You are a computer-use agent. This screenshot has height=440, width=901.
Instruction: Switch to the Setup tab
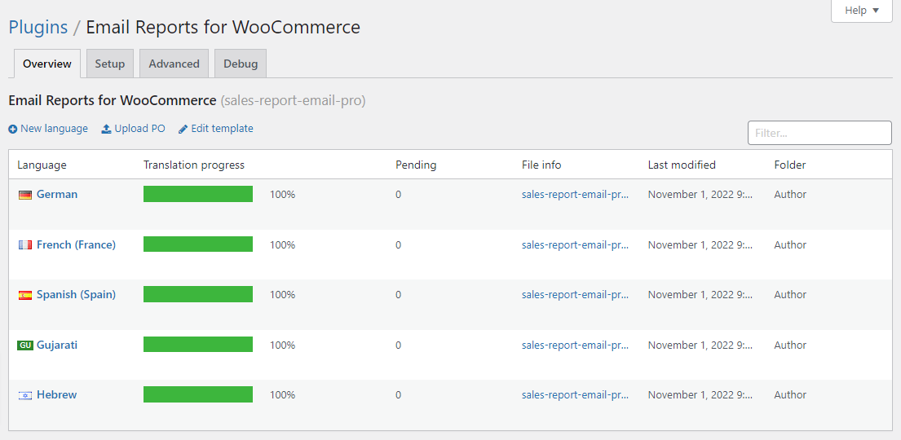[109, 64]
